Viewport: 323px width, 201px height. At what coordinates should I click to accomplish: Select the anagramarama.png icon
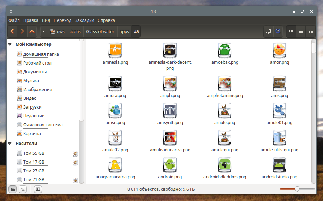click(x=115, y=165)
